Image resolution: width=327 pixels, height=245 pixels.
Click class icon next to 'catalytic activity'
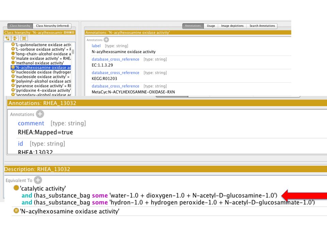click(16, 188)
